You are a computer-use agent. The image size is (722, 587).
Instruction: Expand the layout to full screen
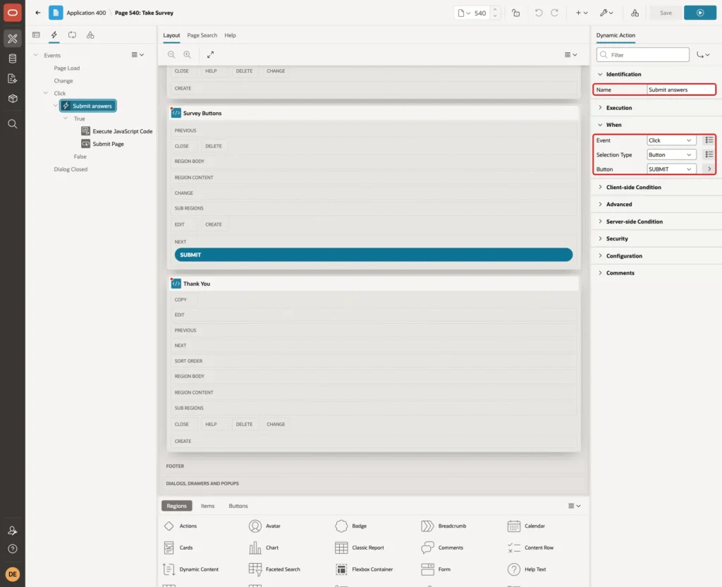[210, 54]
